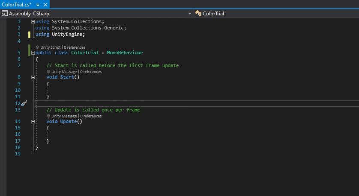The image size is (359, 196).
Task: Click line number 19 in margin
Action: pyautogui.click(x=18, y=154)
